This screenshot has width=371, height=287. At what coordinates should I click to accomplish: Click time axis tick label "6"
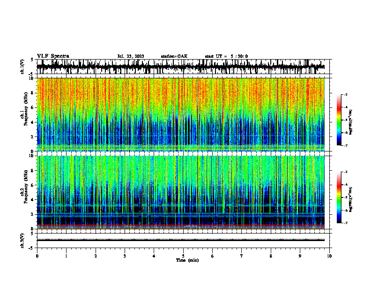pyautogui.click(x=212, y=256)
